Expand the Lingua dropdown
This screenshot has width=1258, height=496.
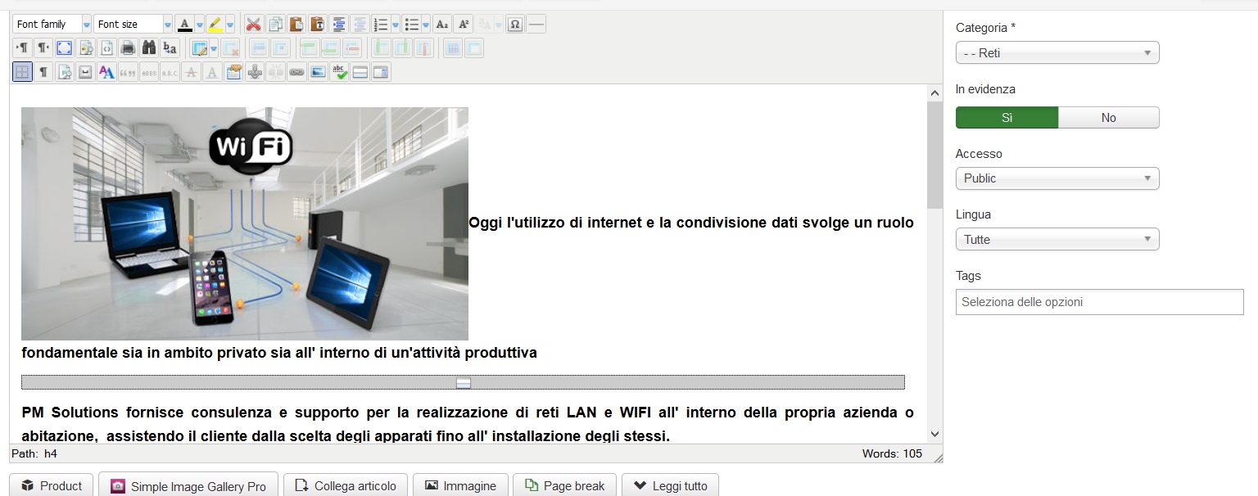pyautogui.click(x=1057, y=239)
